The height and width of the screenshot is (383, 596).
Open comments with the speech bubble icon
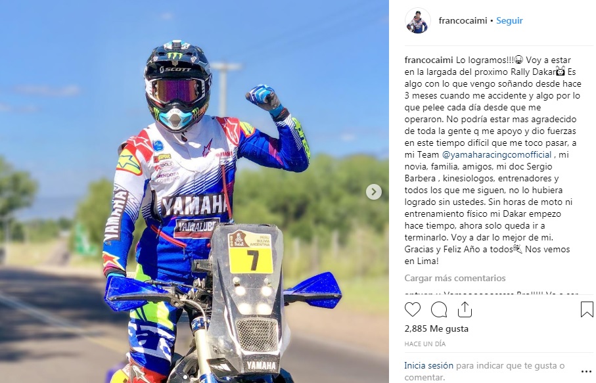(439, 309)
